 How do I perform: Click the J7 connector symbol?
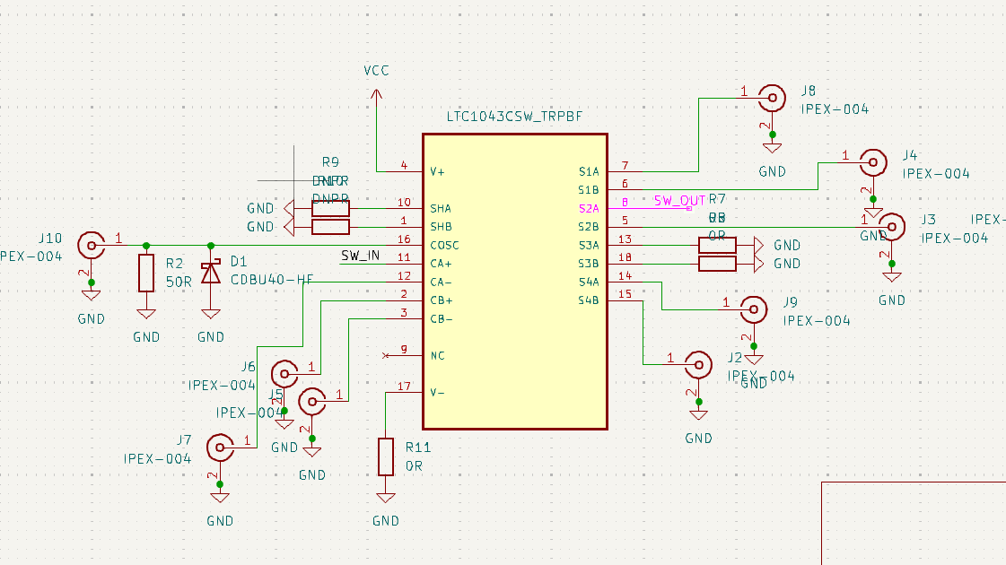tap(220, 447)
